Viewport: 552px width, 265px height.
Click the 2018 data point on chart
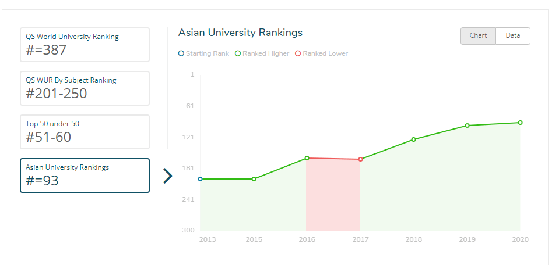[413, 139]
